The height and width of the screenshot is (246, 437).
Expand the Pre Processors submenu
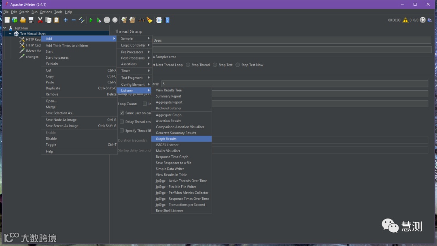134,52
